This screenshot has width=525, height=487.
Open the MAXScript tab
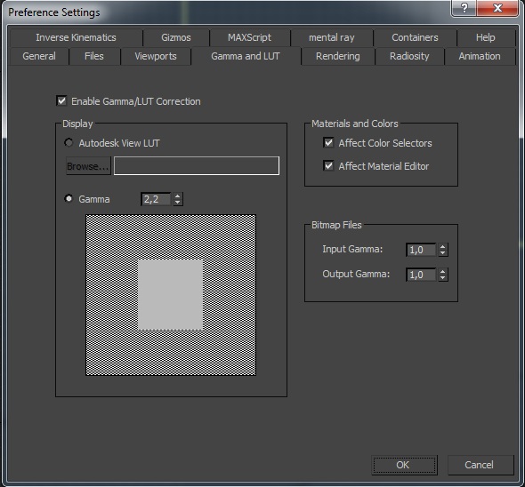pos(249,37)
